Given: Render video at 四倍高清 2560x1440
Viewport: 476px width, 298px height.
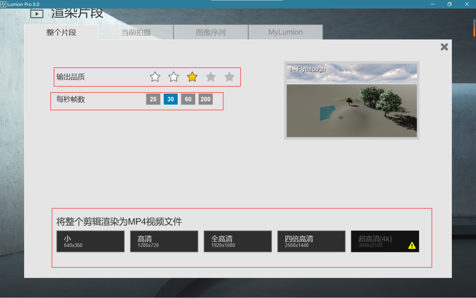Looking at the screenshot, I should pos(312,241).
